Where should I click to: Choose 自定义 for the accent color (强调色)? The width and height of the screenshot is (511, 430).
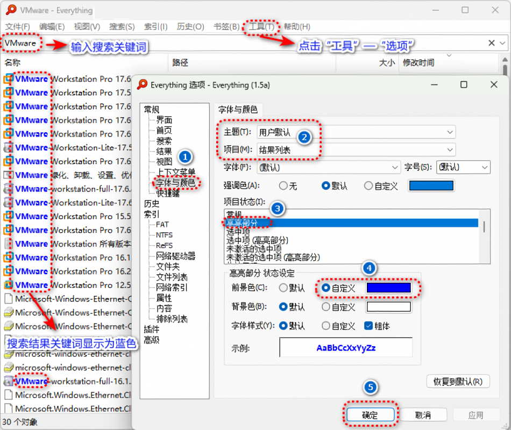(381, 186)
